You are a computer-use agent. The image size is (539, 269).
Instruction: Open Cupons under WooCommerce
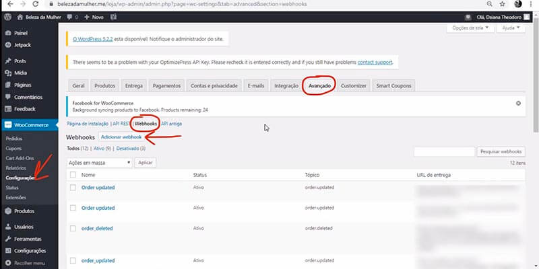click(x=13, y=149)
